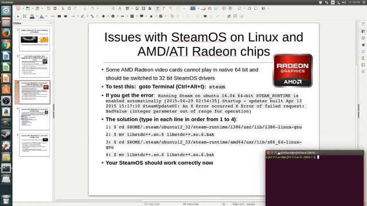The image size is (367, 206).
Task: Select the Flowchart shapes tool
Action: pyautogui.click(x=132, y=16)
